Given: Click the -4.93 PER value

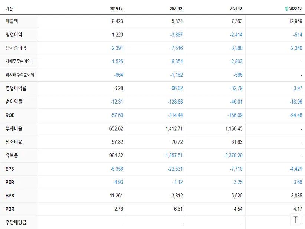Looking at the screenshot, I should point(118,182).
